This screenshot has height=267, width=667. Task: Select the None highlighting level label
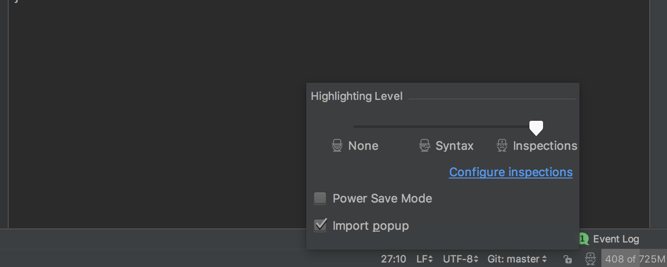(363, 146)
